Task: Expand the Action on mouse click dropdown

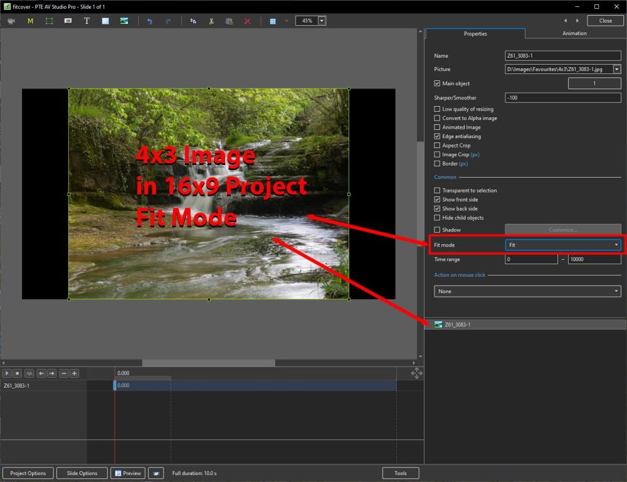Action: 527,291
